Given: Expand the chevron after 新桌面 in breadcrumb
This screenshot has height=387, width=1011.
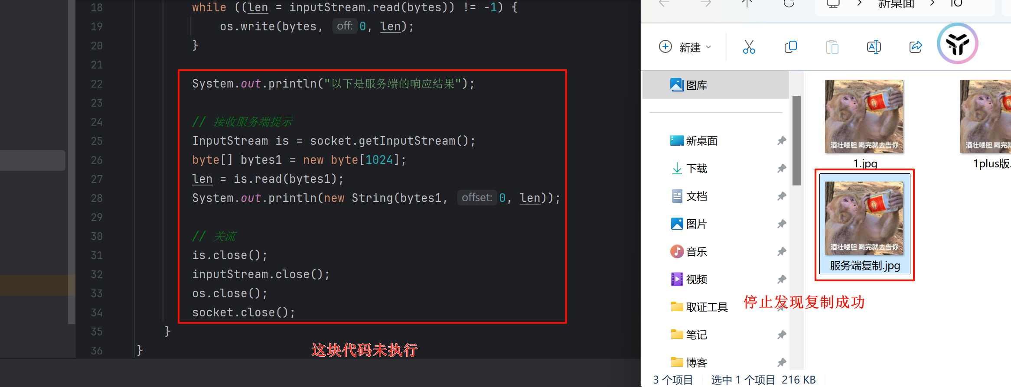Looking at the screenshot, I should click(x=932, y=3).
